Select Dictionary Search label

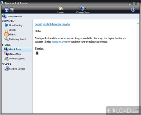[18, 39]
